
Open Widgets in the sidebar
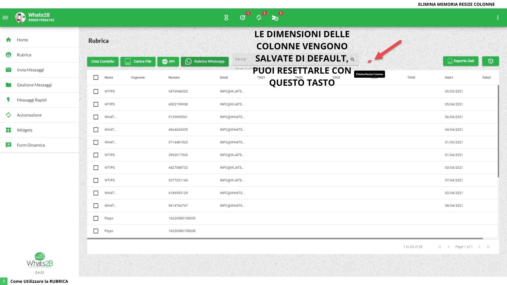[40, 130]
